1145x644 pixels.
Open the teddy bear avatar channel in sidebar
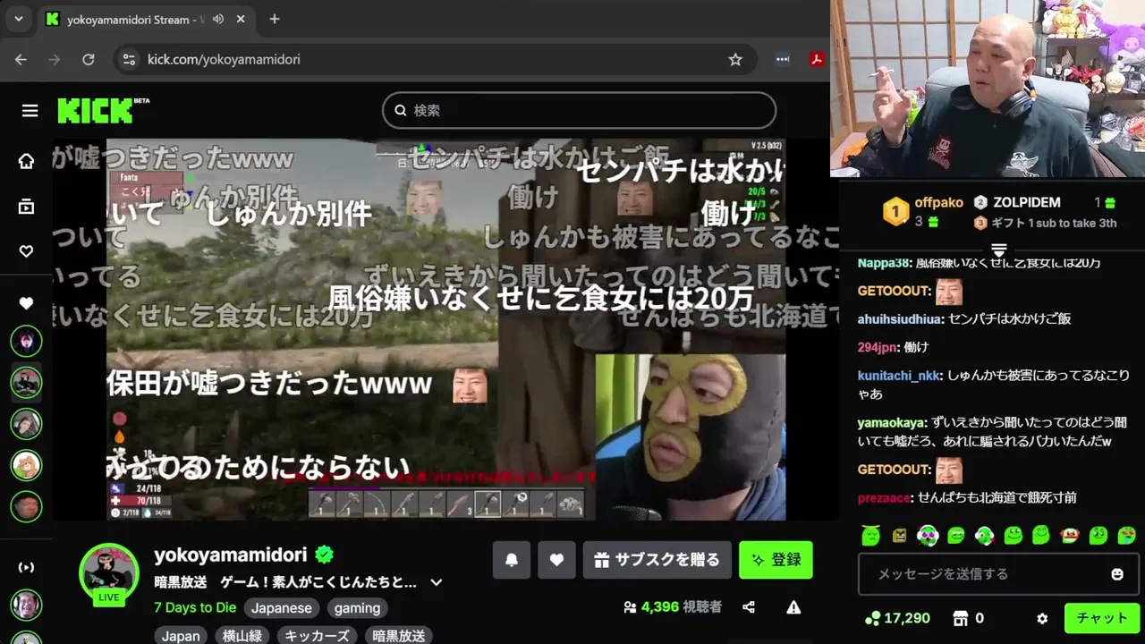tap(26, 465)
